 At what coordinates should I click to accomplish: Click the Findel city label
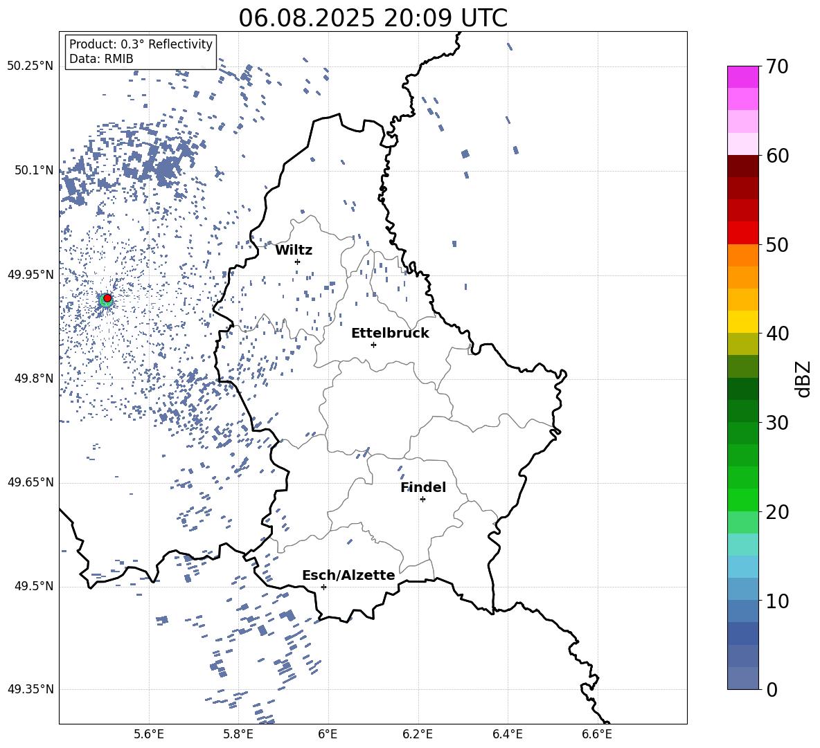pyautogui.click(x=423, y=487)
